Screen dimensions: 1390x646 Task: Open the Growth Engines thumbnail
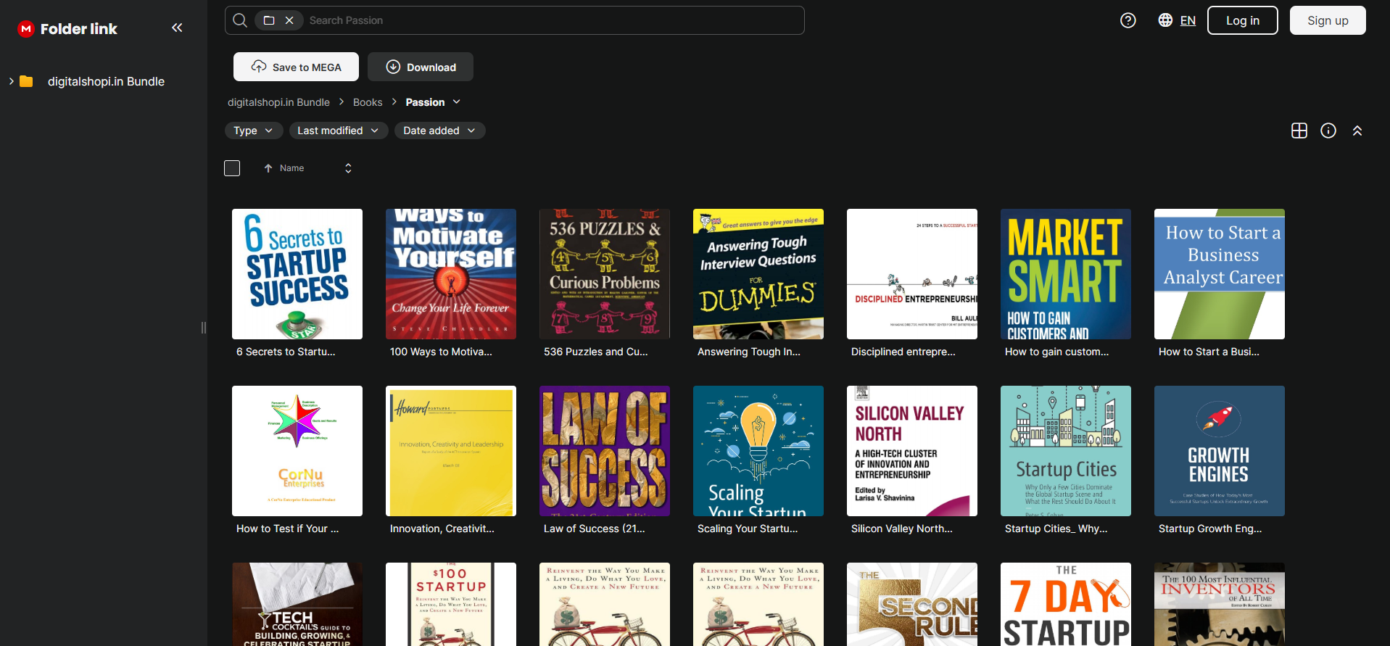(x=1220, y=451)
